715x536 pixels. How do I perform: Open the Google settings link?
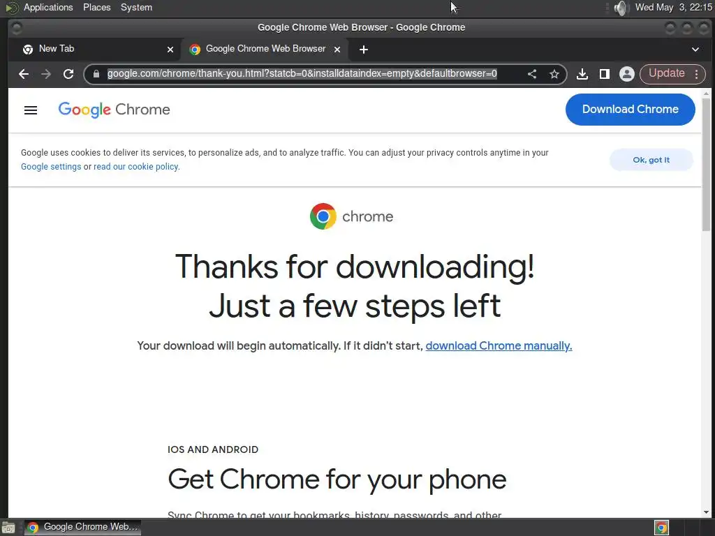click(51, 167)
